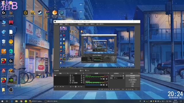Image resolution: width=184 pixels, height=103 pixels.
Task: Add a new source with the plus icon
Action: [71, 87]
